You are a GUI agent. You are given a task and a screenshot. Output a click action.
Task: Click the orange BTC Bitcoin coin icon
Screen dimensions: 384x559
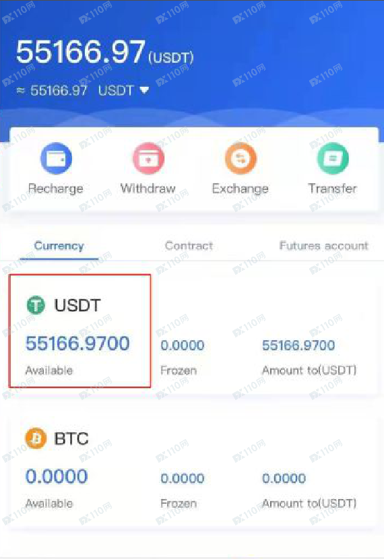[x=36, y=438]
